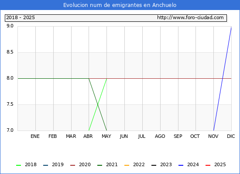The height and width of the screenshot is (174, 240).
Task: Click the '2021' legend label
Action: point(112,164)
